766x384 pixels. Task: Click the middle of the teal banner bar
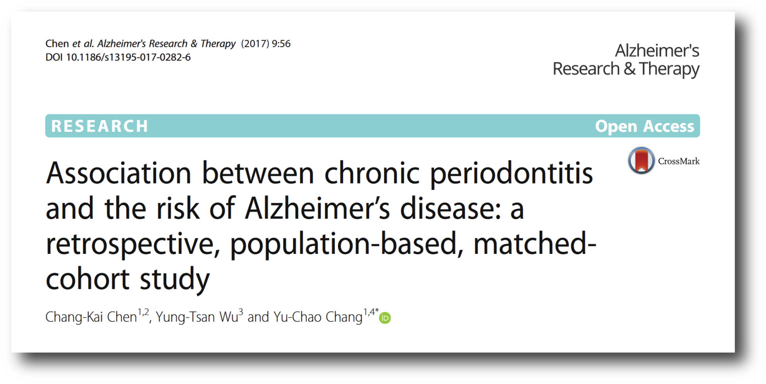pos(372,126)
